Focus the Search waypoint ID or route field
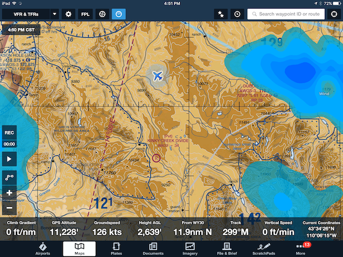The width and height of the screenshot is (343, 257). pos(286,14)
